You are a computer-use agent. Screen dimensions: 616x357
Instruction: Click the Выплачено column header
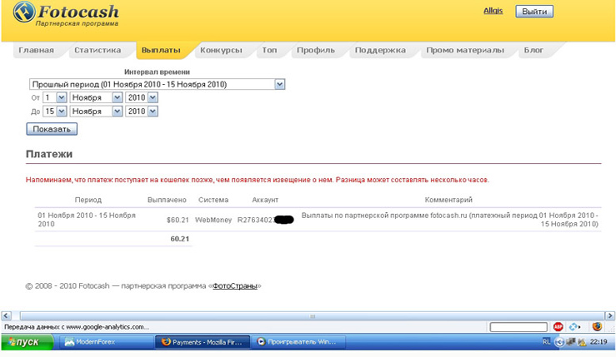tap(167, 200)
